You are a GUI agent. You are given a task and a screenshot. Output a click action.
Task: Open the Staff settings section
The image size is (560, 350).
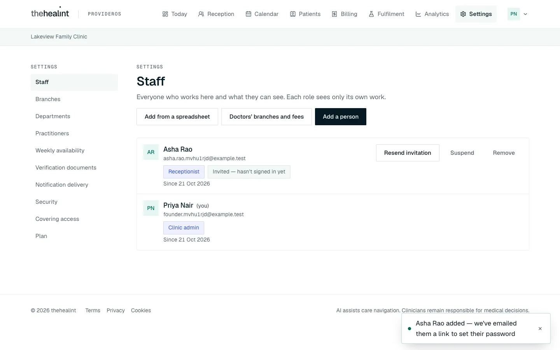(74, 82)
